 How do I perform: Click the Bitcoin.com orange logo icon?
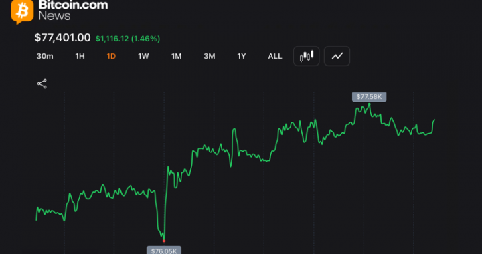pos(23,11)
